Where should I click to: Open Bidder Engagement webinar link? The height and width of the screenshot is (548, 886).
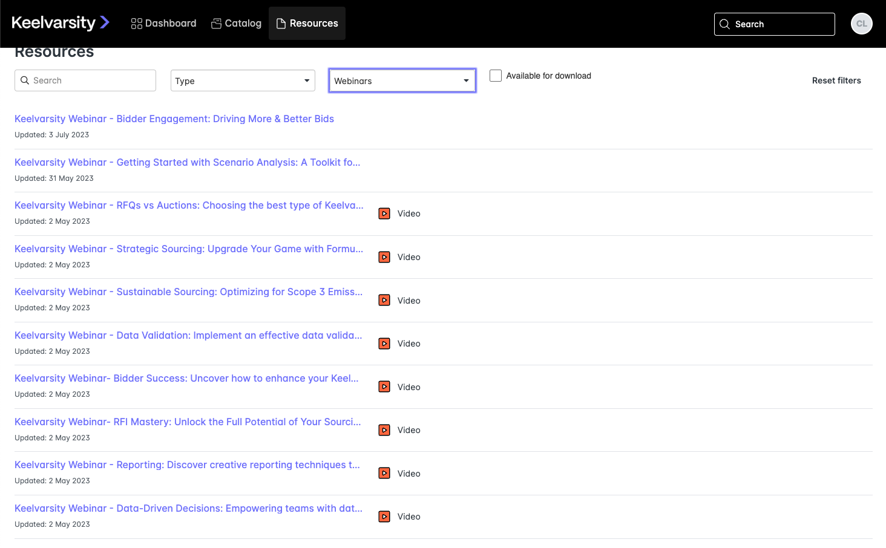174,119
